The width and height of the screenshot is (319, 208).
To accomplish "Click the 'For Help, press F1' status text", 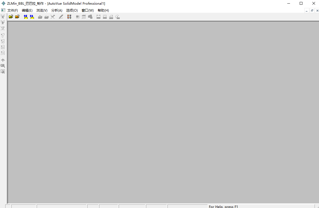I will (x=223, y=207).
